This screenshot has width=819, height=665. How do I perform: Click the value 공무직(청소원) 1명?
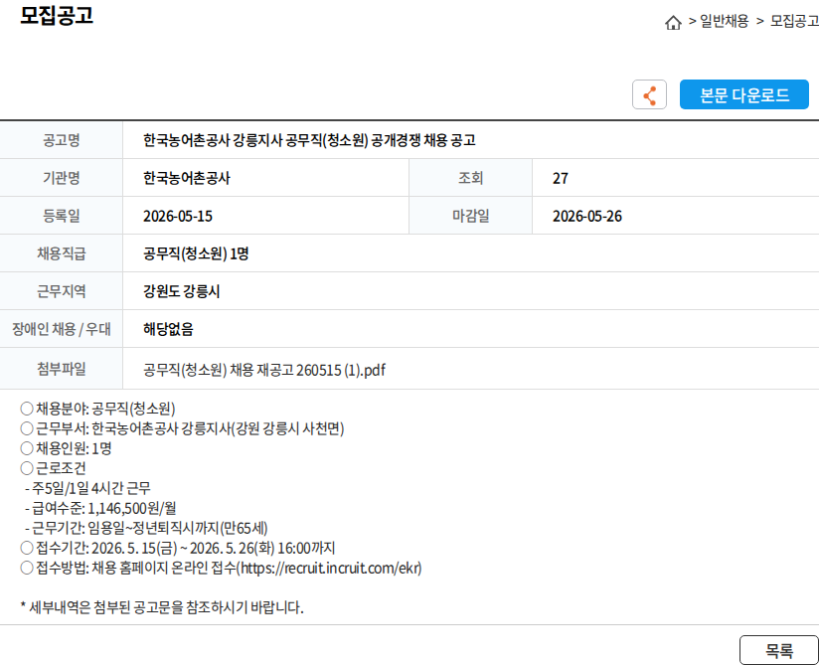(196, 253)
